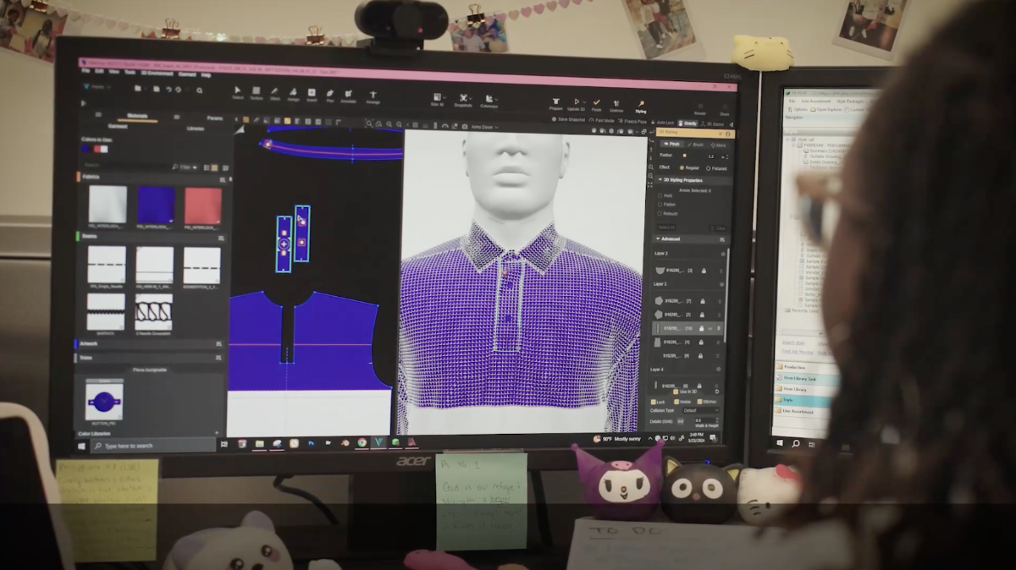Open the Update 3D dropdown arrow
Viewport: 1016px width, 570px height.
coord(585,102)
